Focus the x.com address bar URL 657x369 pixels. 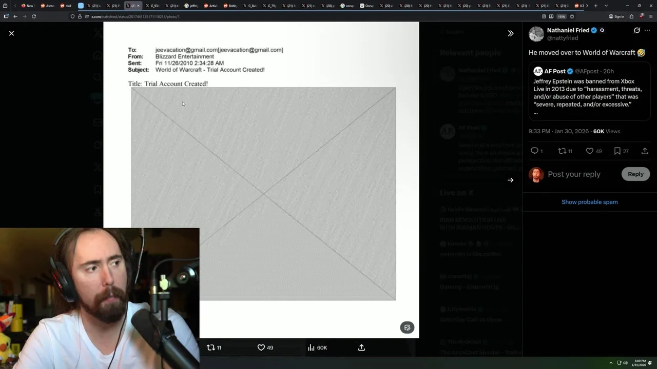135,16
